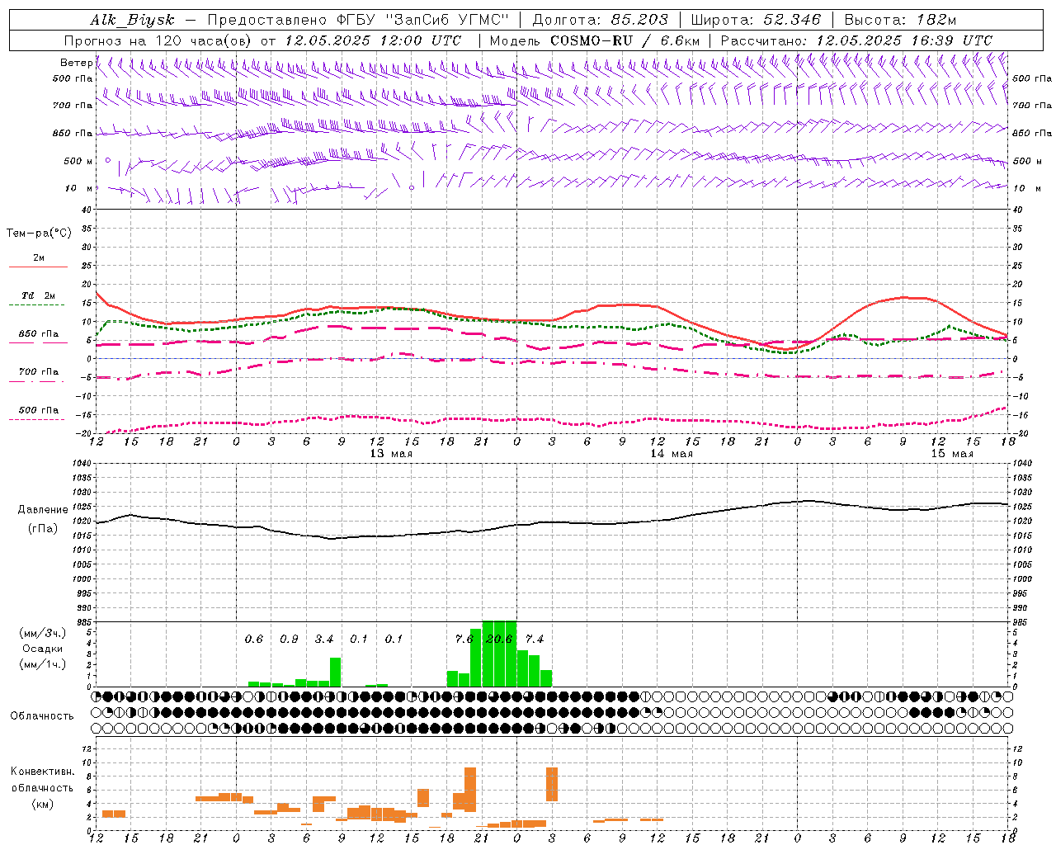Click the (мм/1ч.) precipitation unit label
Screen dimensions: 1056x845
point(43,665)
